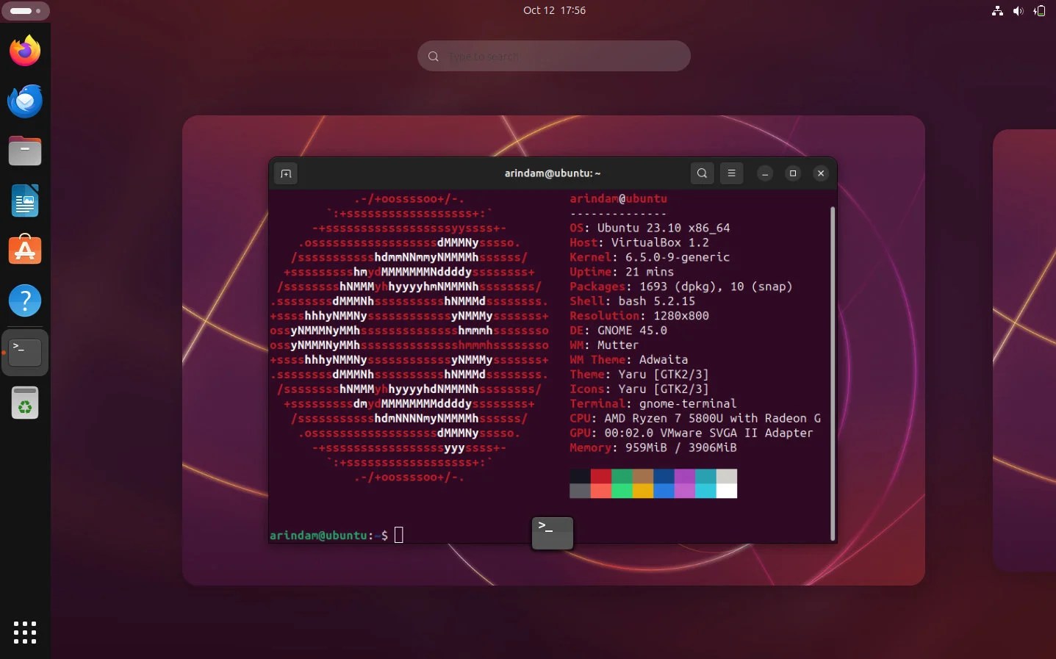Screen dimensions: 1056x659
Task: Focus the Type to search field
Action: [554, 56]
